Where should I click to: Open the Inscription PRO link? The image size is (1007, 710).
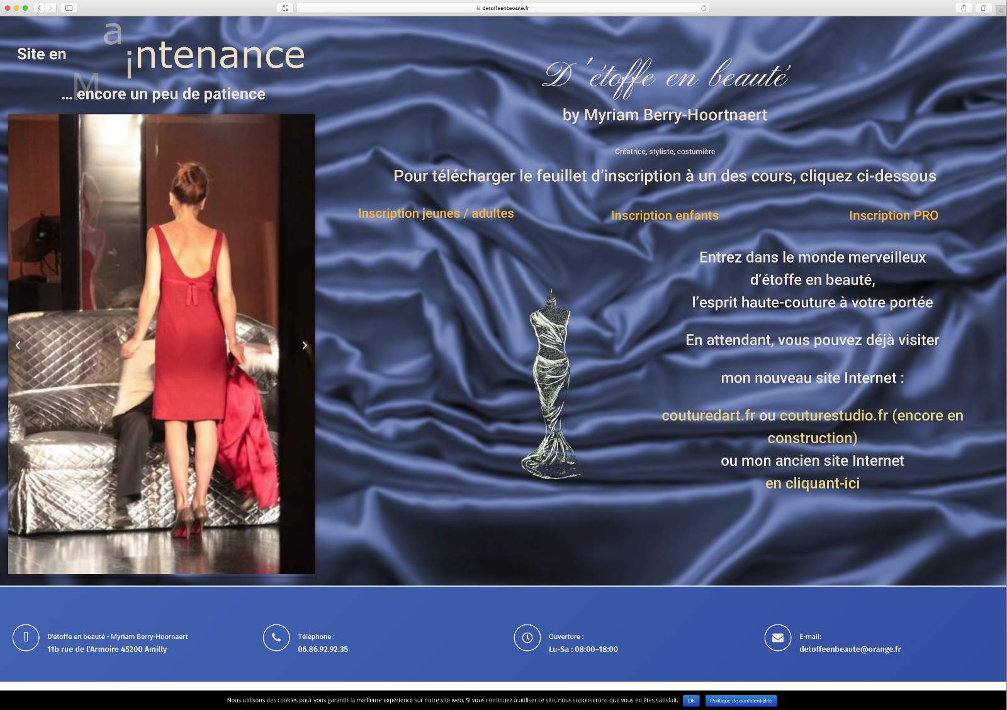(x=893, y=215)
